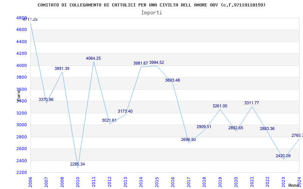
Task: Click the 3261.00 data label
Action: point(220,106)
